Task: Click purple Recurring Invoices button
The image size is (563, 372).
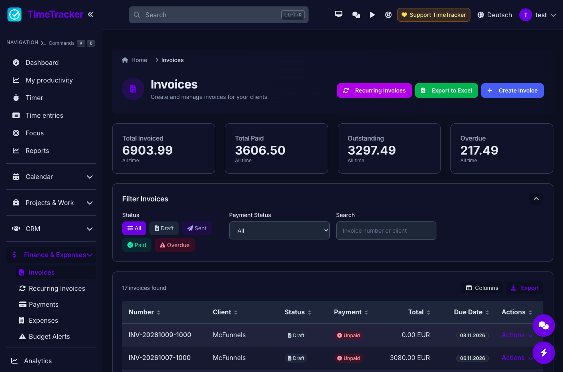Action: [374, 90]
